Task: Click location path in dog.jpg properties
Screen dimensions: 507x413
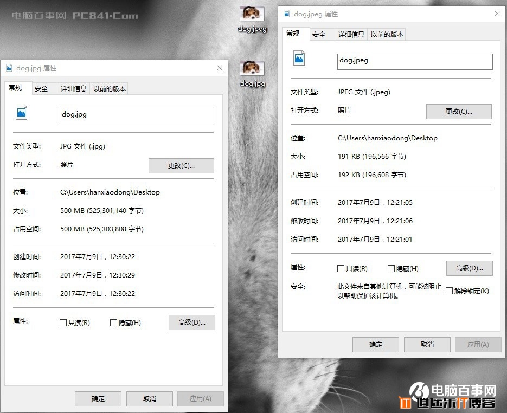Action: (110, 192)
